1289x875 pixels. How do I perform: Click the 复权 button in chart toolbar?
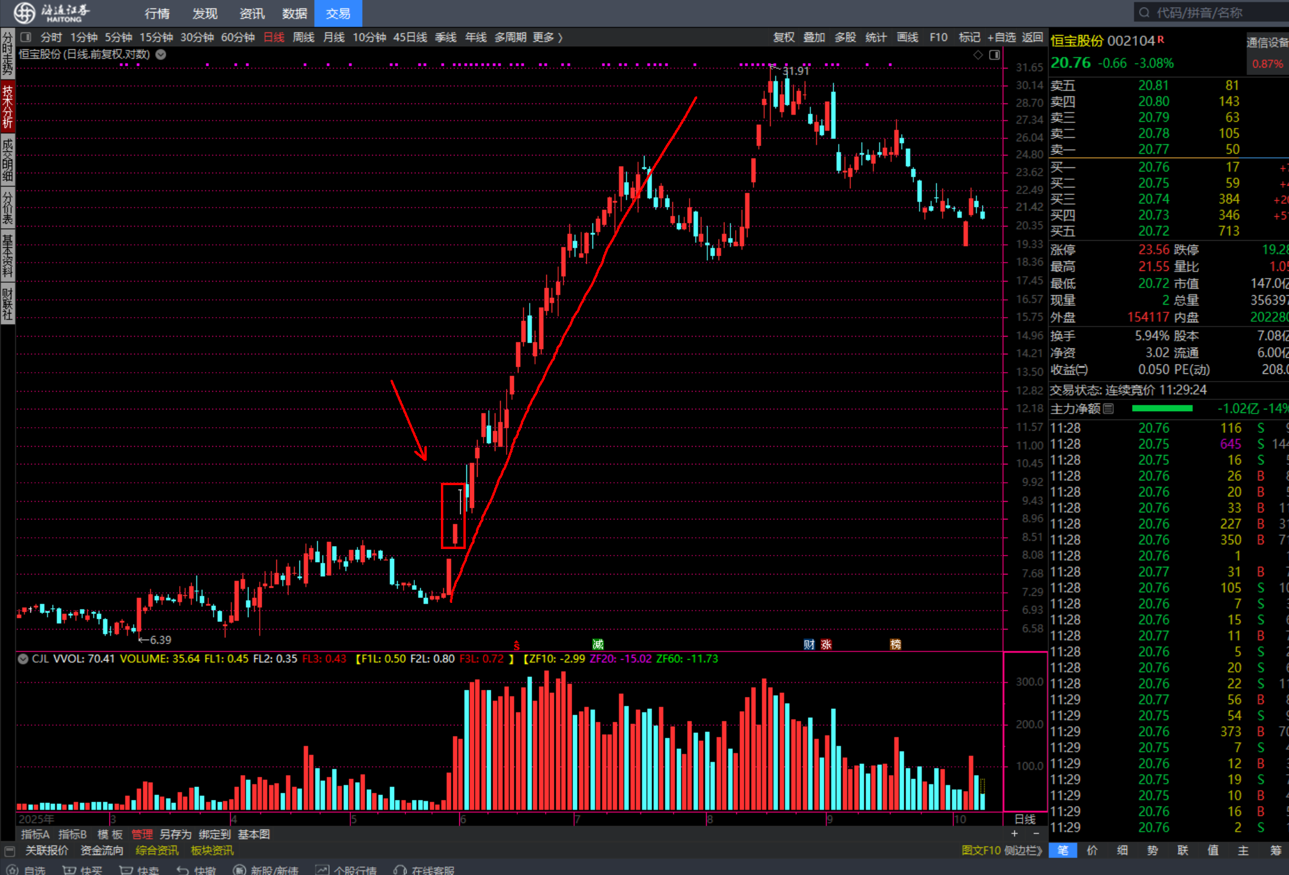click(784, 37)
